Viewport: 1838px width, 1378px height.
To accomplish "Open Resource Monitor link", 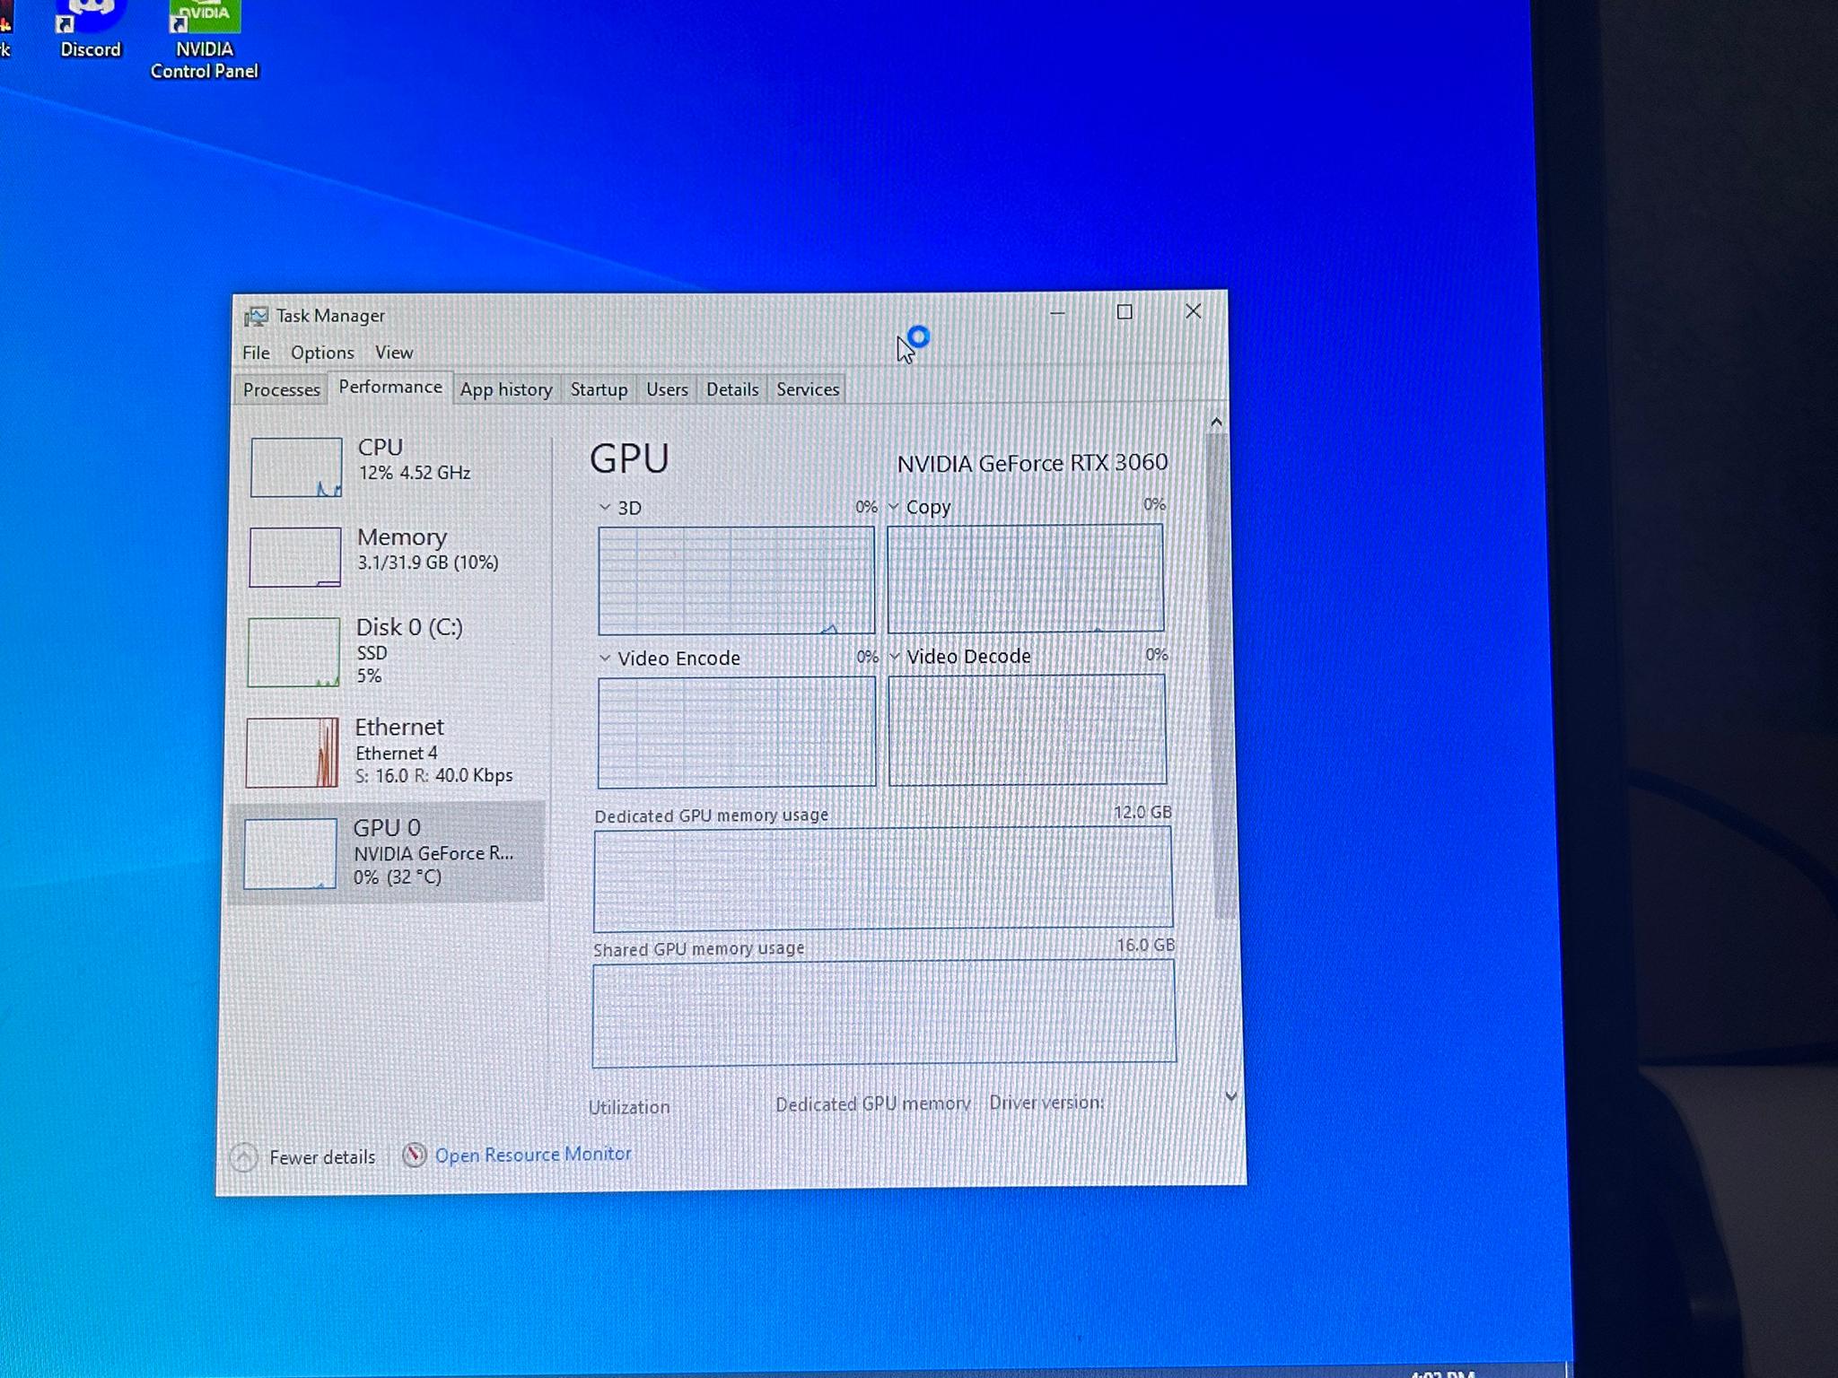I will (533, 1155).
